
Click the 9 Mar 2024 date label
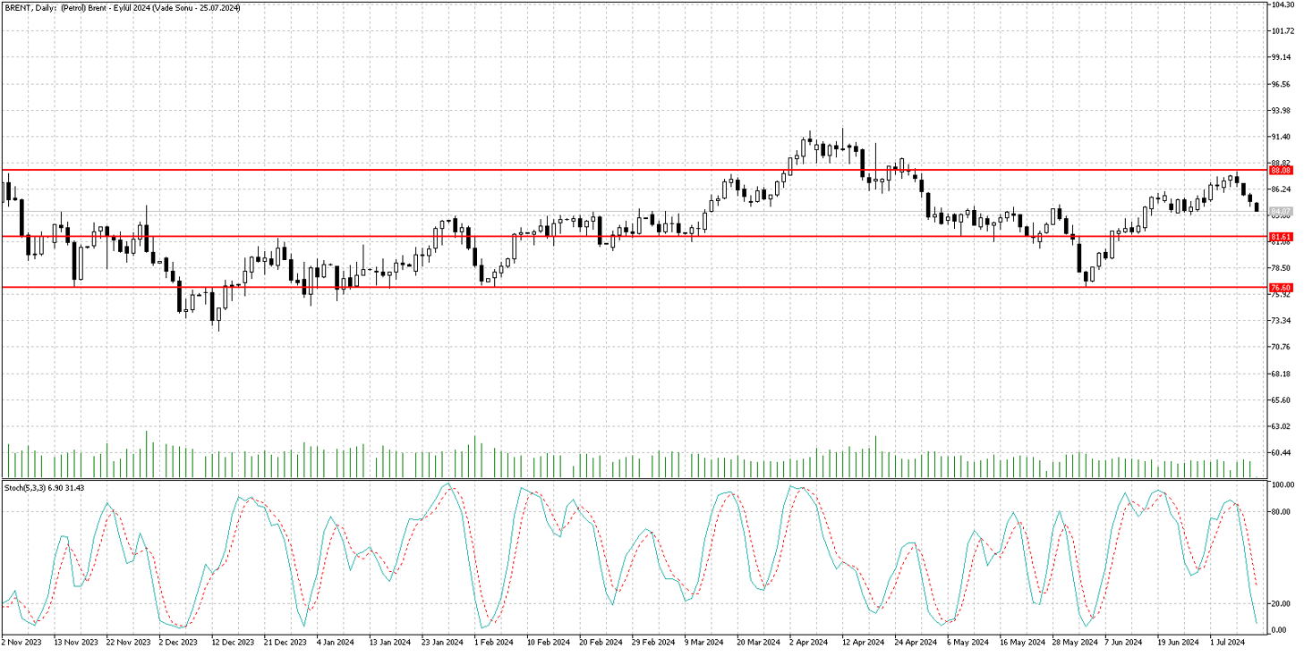(x=704, y=642)
